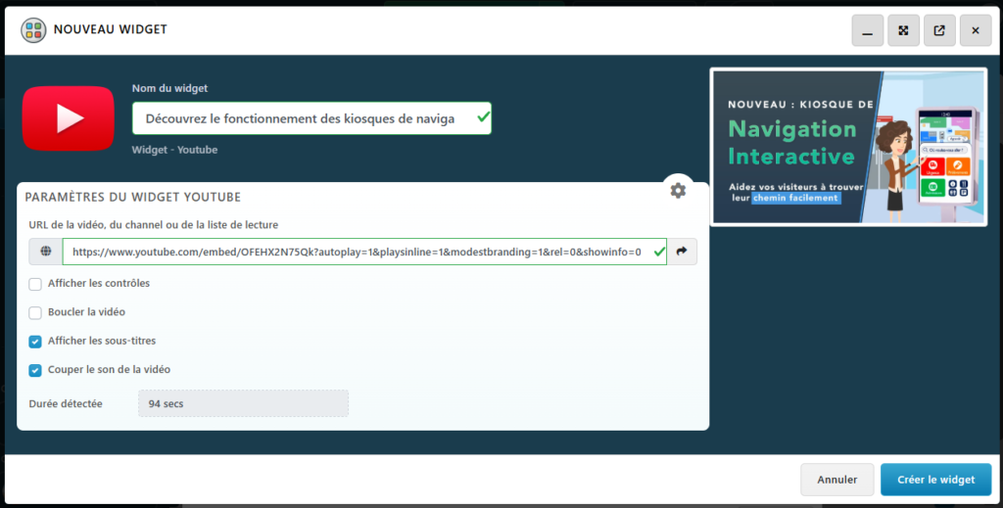Click the globe icon beside the URL
This screenshot has width=1003, height=508.
tap(46, 252)
